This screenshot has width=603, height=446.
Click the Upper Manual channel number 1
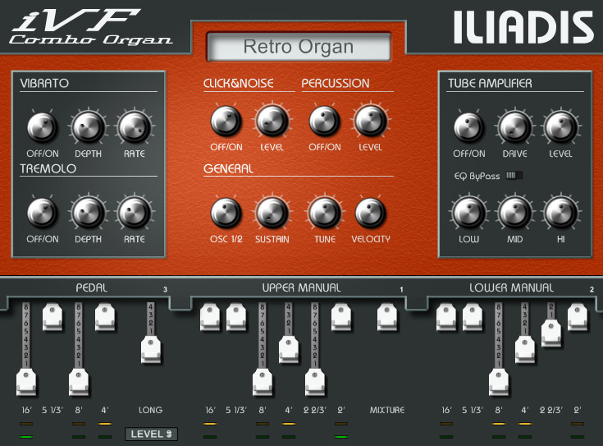[401, 289]
